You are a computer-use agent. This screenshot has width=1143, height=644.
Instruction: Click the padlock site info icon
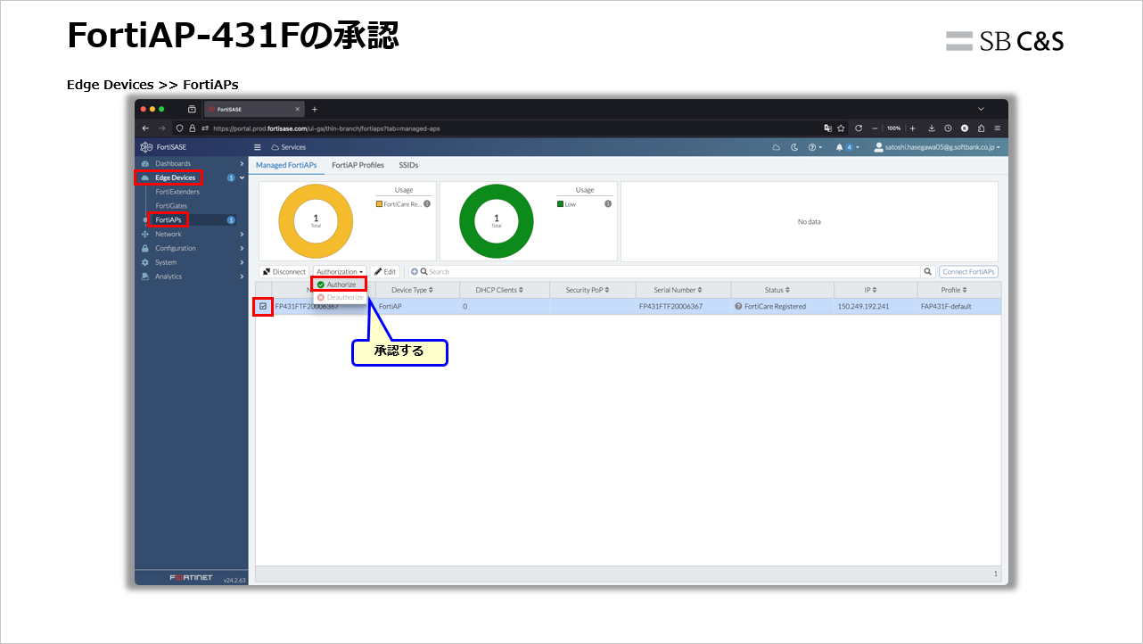pyautogui.click(x=192, y=128)
